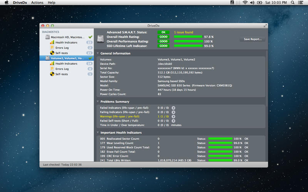Screen dimensions: 308x192
Task: Click Overall Performance Rating progress bar
Action: click(188, 41)
